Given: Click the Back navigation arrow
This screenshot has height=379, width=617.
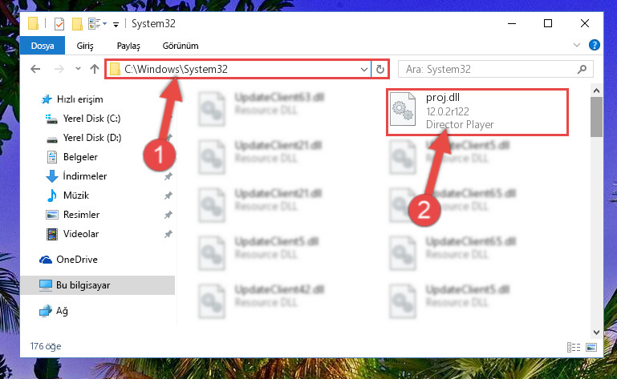Looking at the screenshot, I should coord(35,69).
